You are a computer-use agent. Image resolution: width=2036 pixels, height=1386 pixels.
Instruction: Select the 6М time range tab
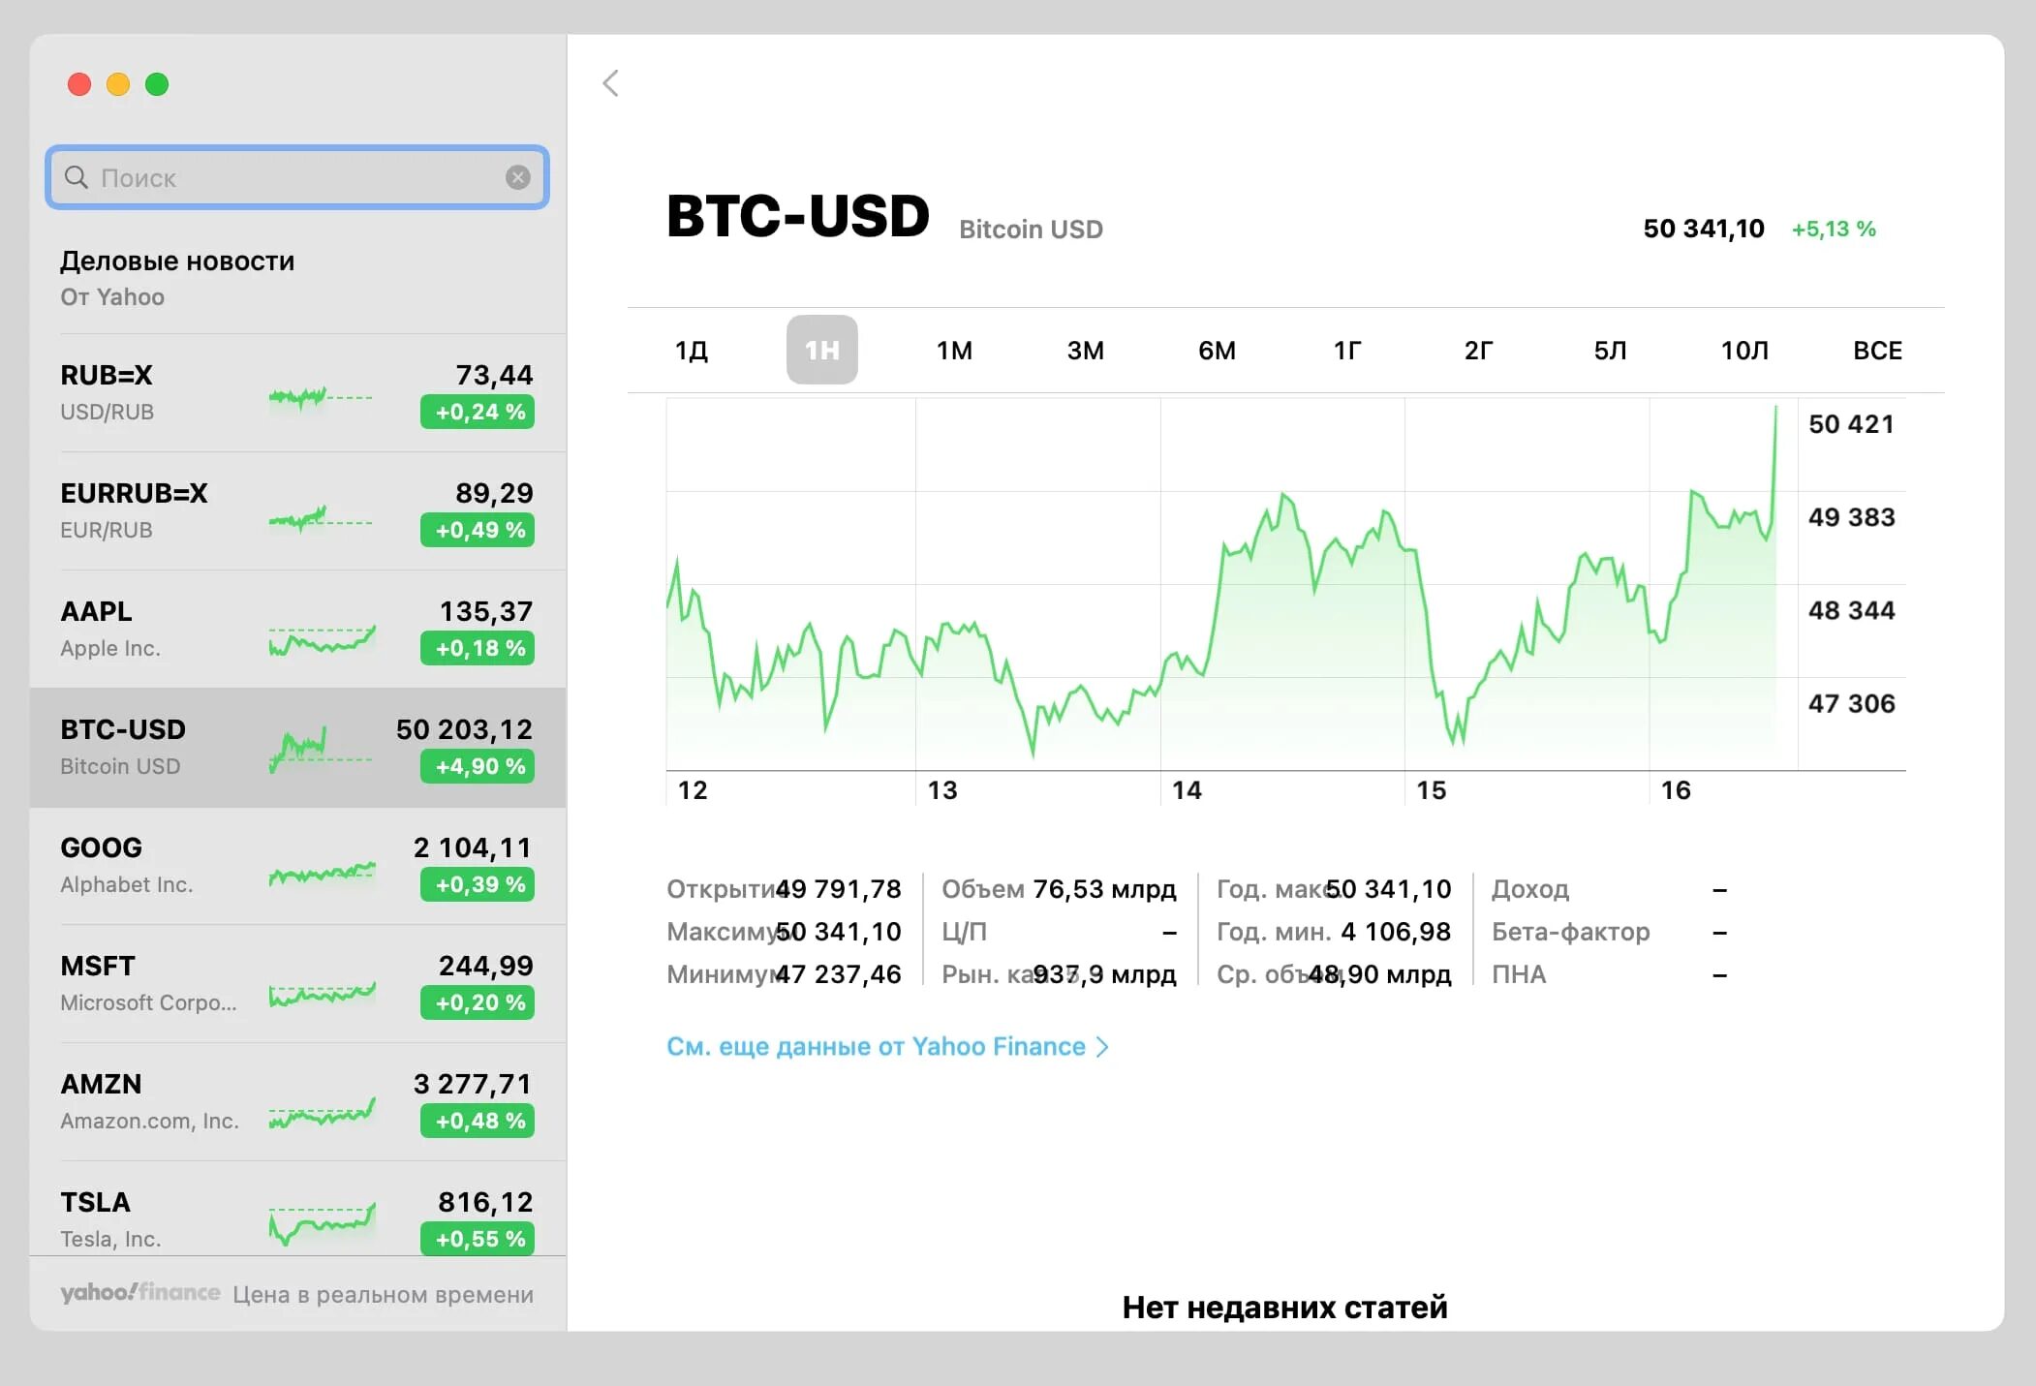(1218, 351)
